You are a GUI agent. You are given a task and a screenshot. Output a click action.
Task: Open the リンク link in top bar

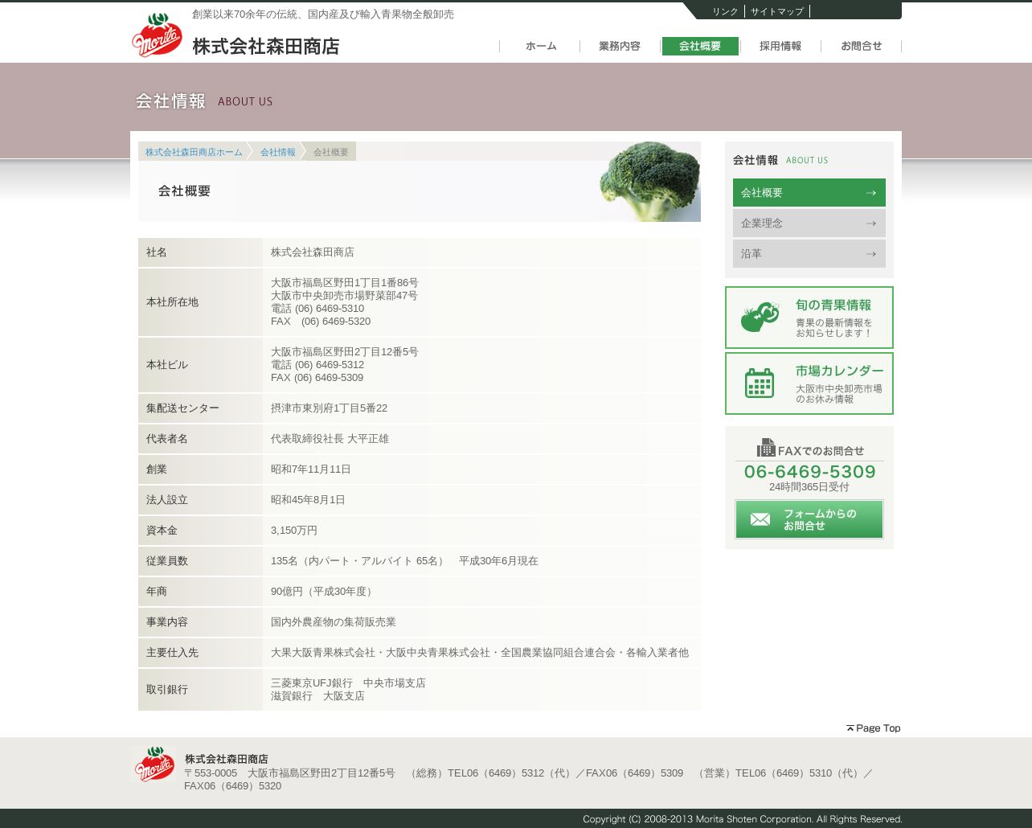(725, 11)
